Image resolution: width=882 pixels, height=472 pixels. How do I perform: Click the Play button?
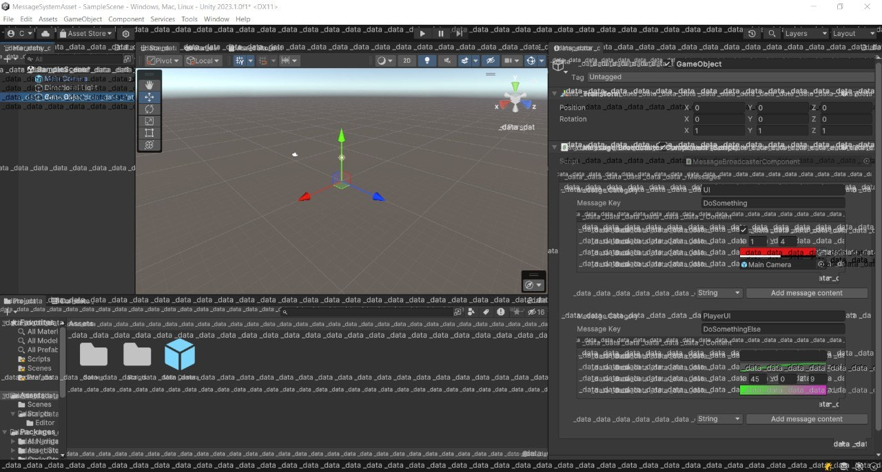click(x=422, y=33)
